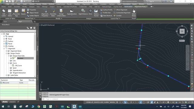
Task: Create a Data Shortcut
Action: (106, 15)
